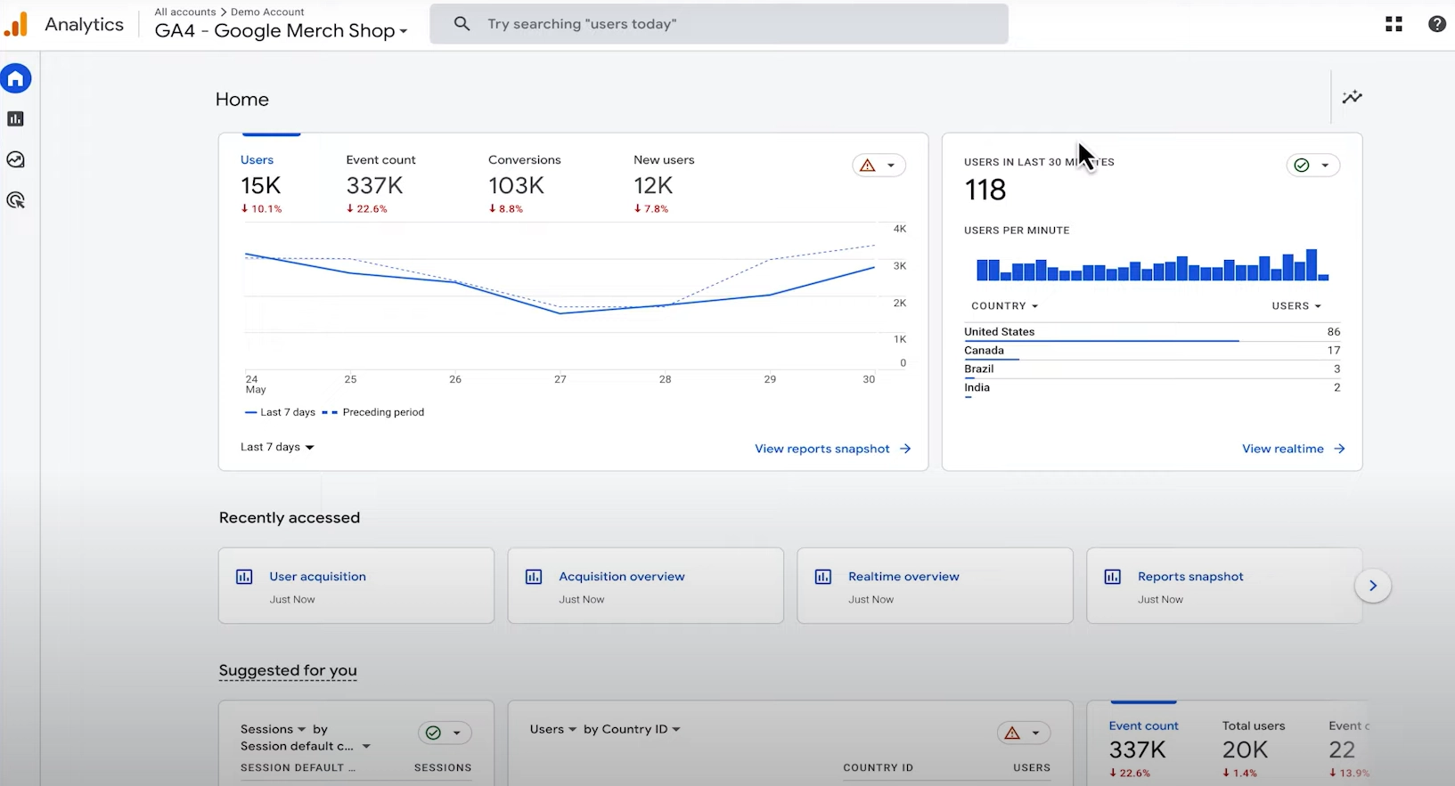Open the by Country ID dimension dropdown
This screenshot has height=786, width=1455.
pyautogui.click(x=632, y=729)
